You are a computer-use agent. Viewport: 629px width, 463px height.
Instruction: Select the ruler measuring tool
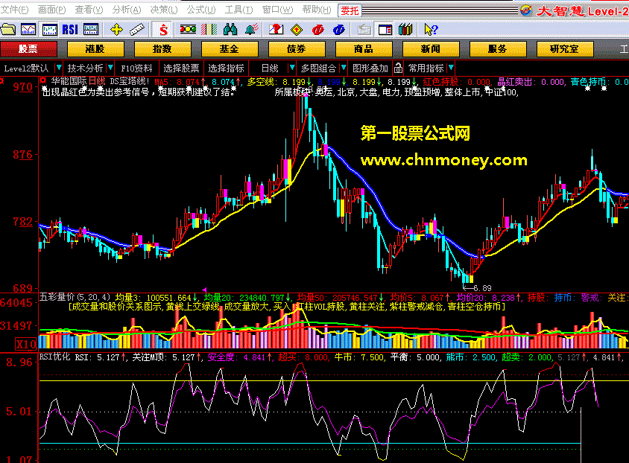point(137,30)
